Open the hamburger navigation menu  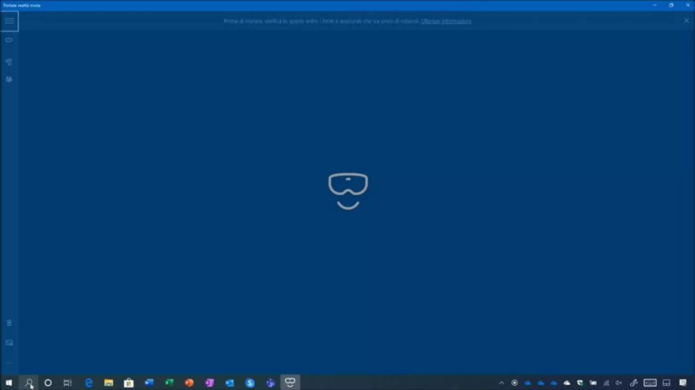tap(9, 21)
